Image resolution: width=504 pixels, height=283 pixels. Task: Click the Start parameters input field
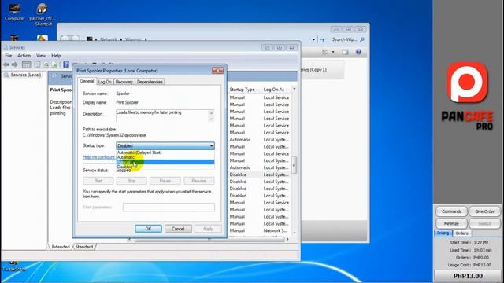169,208
